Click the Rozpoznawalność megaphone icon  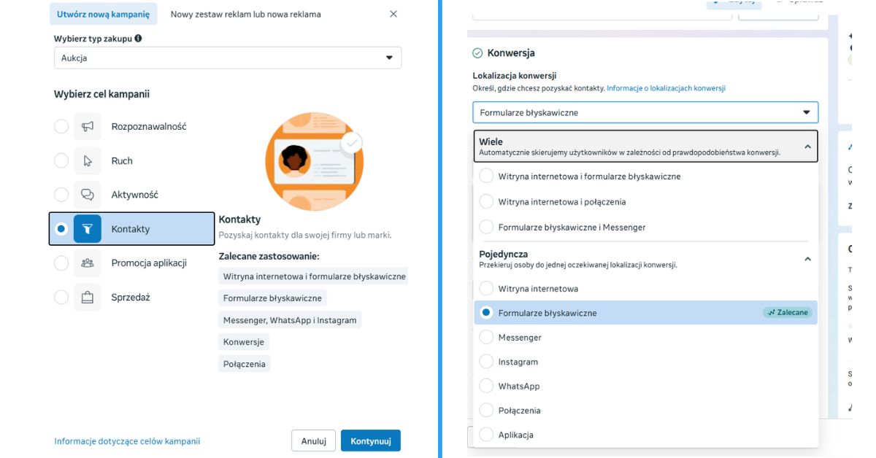pos(88,126)
